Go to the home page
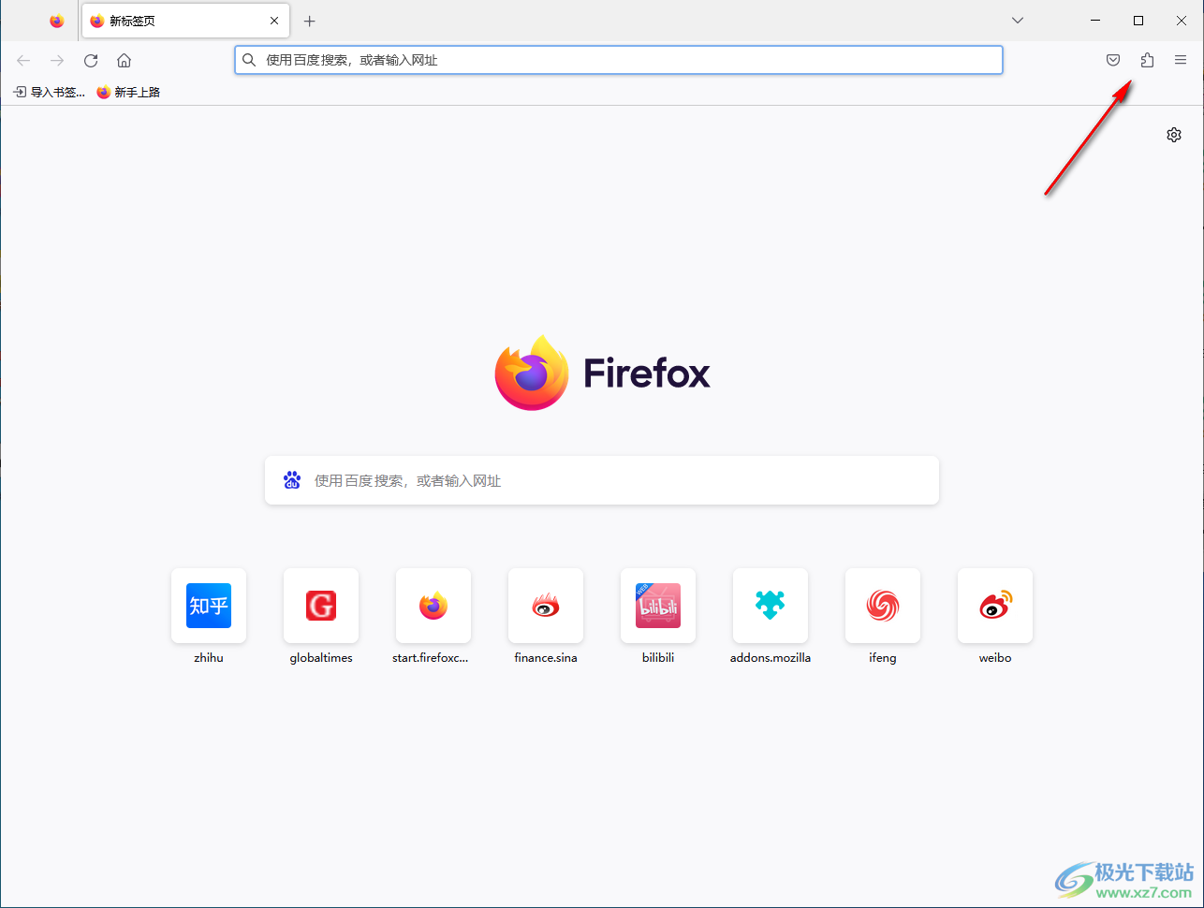The image size is (1204, 908). [125, 60]
